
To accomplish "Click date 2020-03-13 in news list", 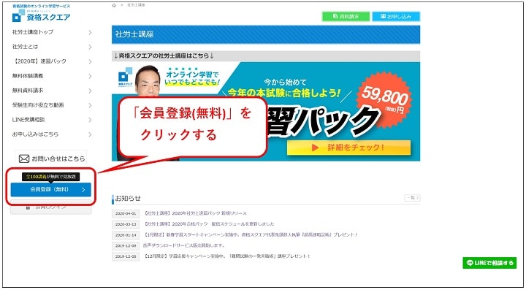I will click(x=126, y=224).
